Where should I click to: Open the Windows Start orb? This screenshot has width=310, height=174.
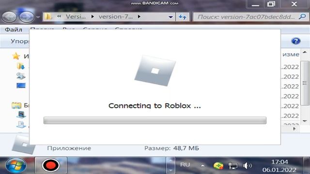click(x=16, y=165)
